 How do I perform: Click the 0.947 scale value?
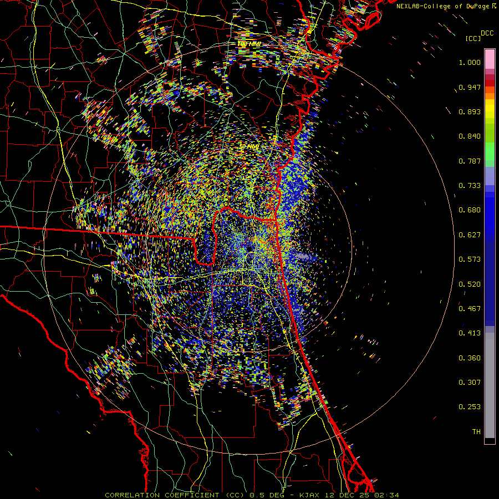click(x=470, y=87)
